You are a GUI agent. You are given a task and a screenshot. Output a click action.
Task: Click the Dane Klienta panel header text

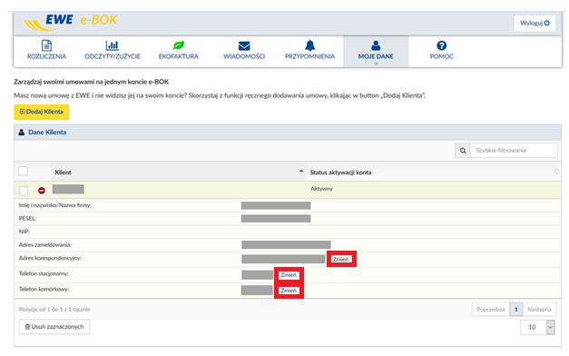click(47, 133)
